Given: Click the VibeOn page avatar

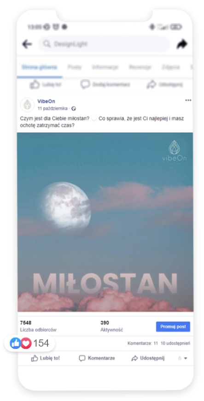Looking at the screenshot, I should tap(27, 105).
